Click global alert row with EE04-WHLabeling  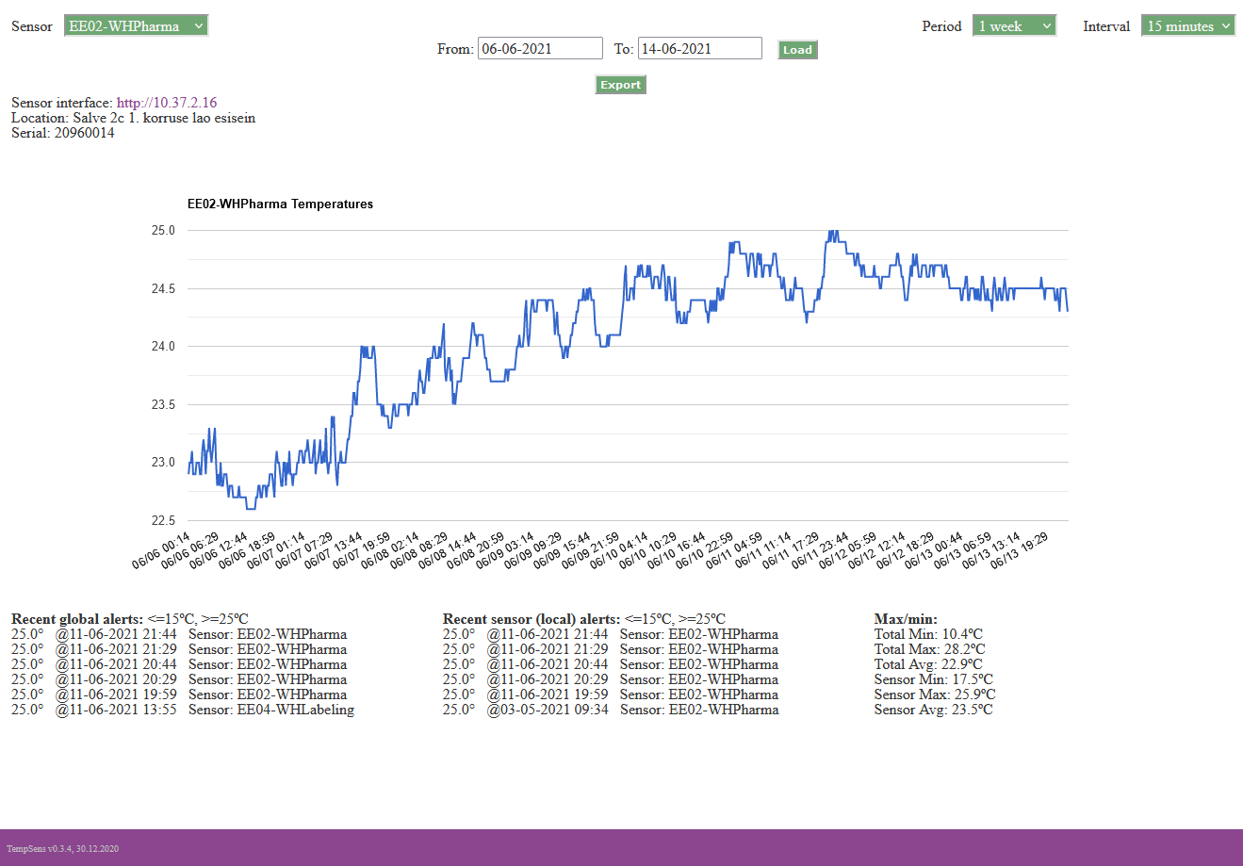point(183,710)
